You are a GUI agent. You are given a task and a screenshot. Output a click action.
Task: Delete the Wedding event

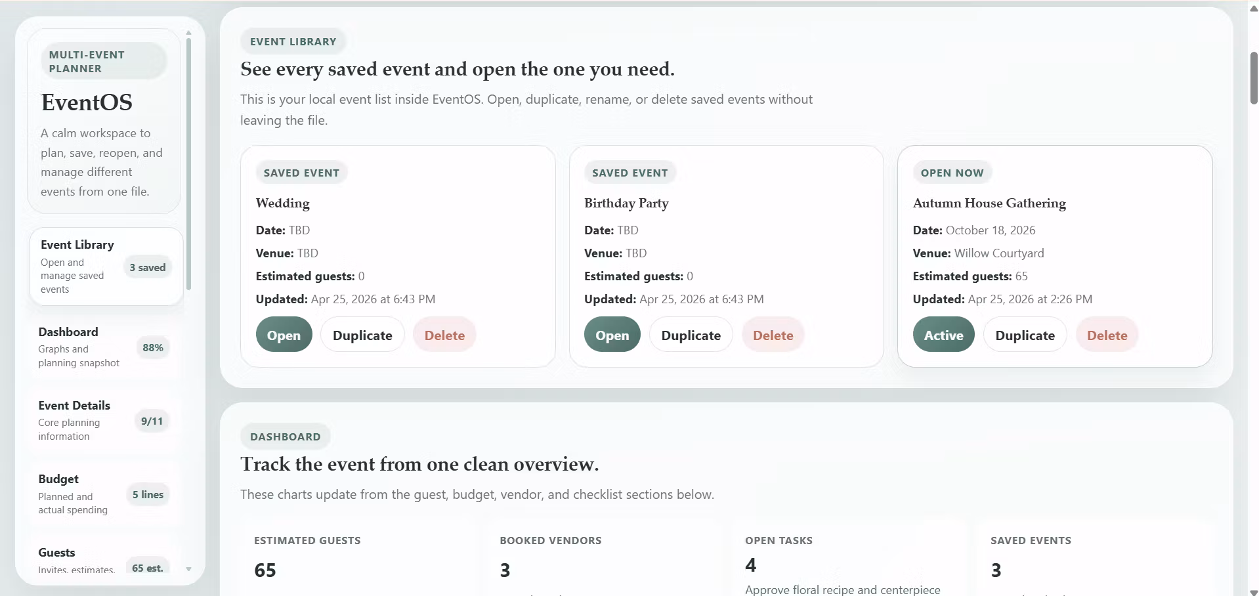coord(444,335)
